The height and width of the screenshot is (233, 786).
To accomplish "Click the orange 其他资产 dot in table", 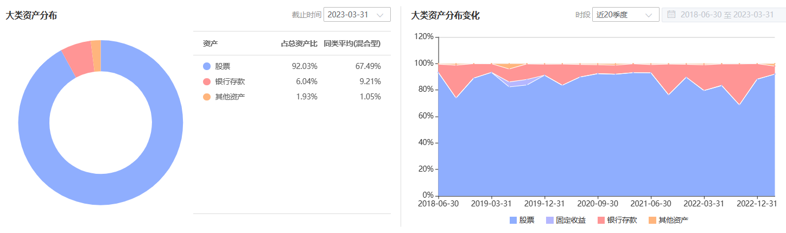I will coord(206,97).
